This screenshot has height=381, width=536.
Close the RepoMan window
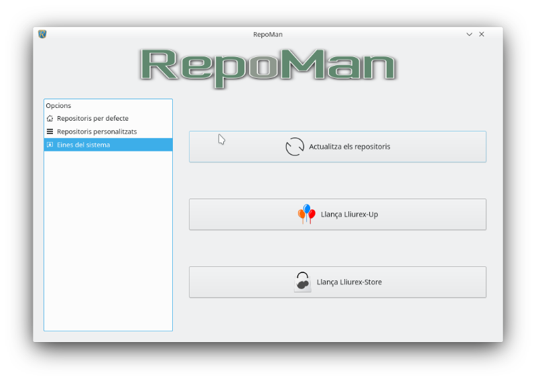point(482,34)
